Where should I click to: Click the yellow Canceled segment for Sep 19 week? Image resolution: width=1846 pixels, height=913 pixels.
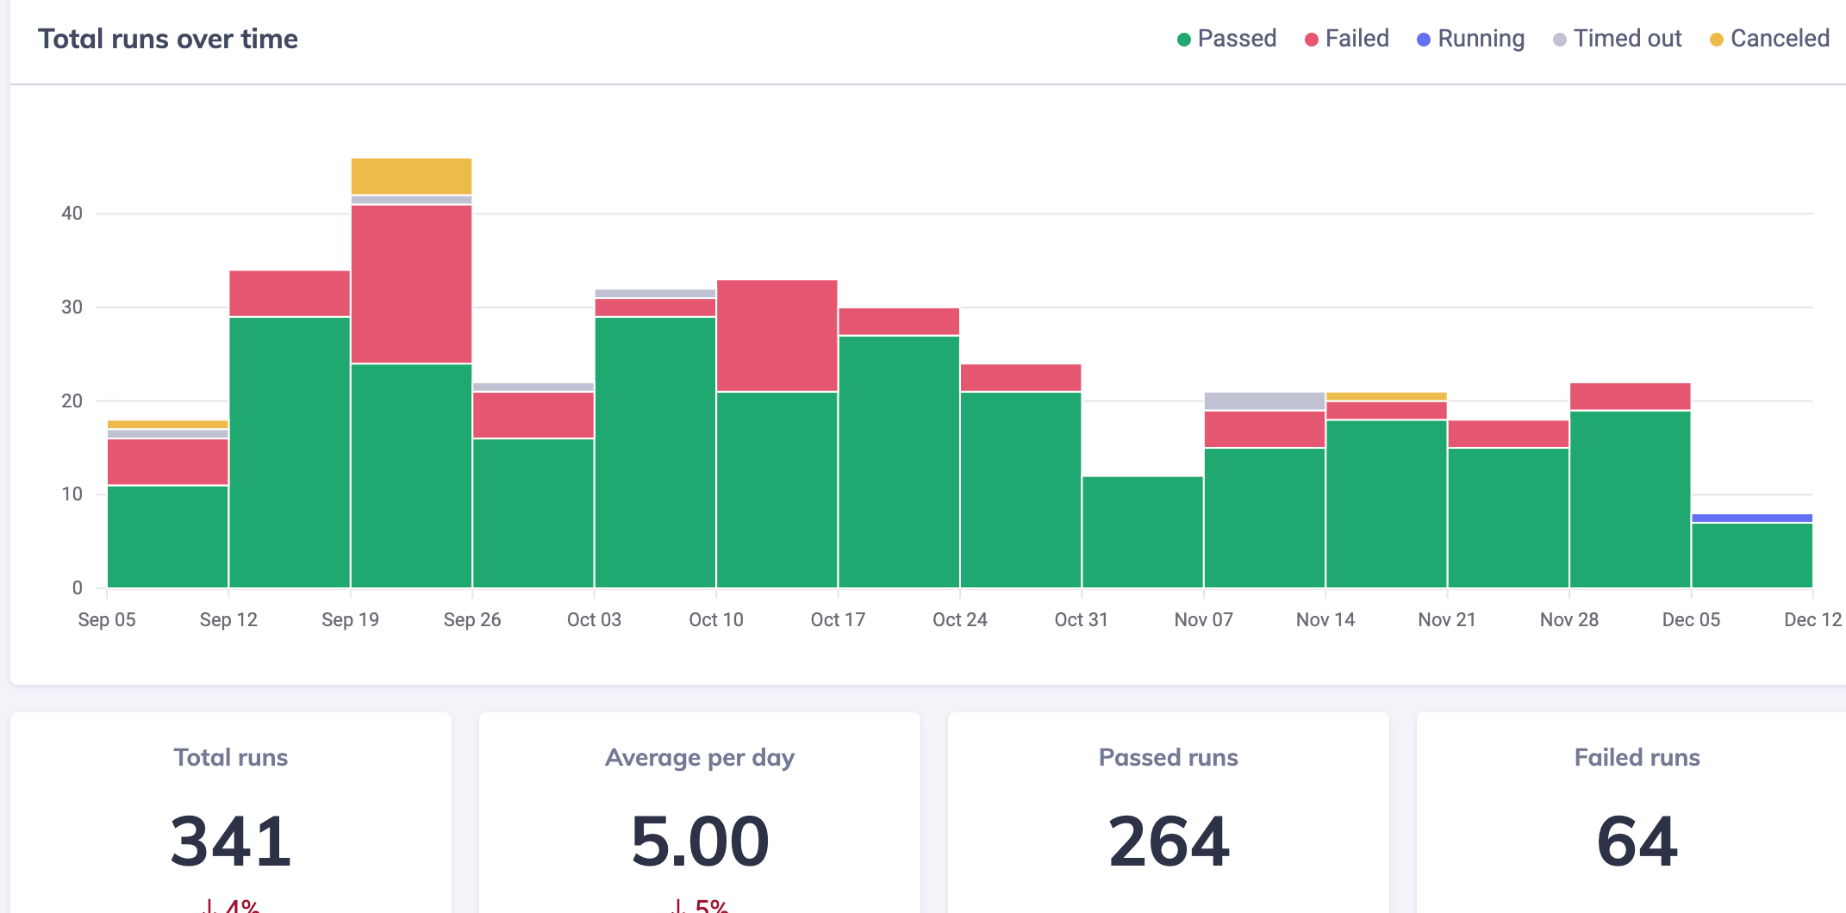411,177
